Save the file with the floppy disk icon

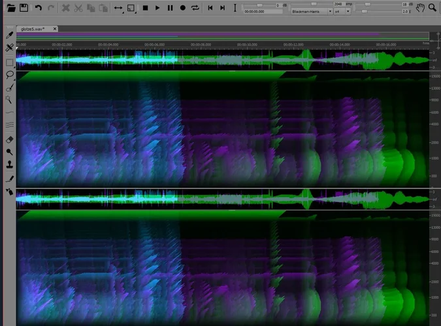tap(24, 8)
